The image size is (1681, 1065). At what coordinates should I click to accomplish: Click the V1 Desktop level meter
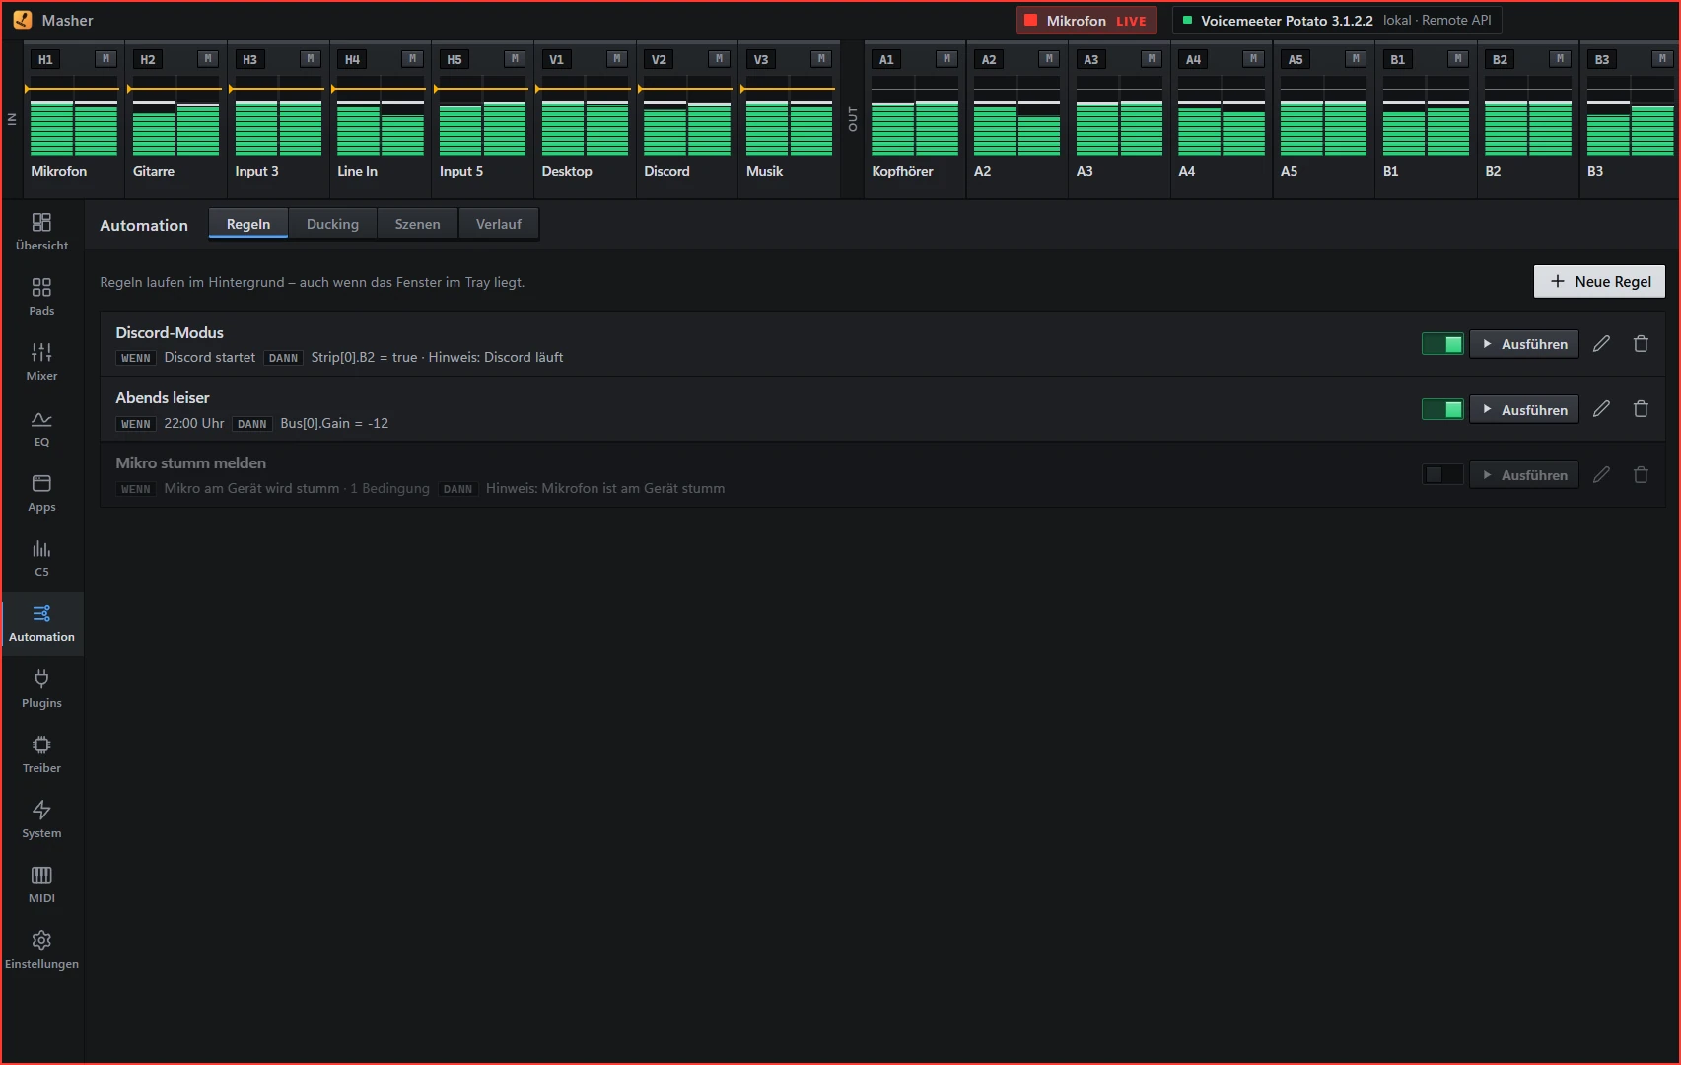tap(585, 115)
